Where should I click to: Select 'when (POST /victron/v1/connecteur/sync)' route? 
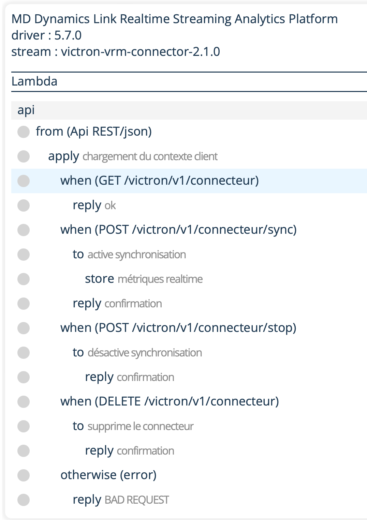point(178,230)
